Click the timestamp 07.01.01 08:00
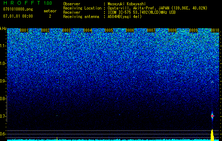Screen dimensions: 222x141 point(18,16)
